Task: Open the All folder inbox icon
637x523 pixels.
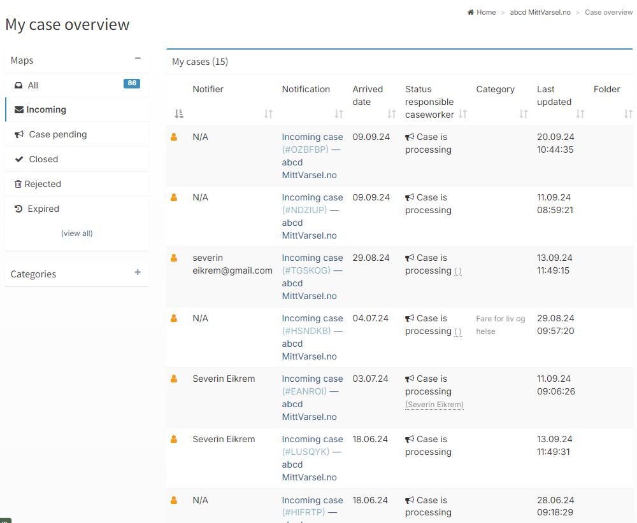Action: click(x=18, y=86)
